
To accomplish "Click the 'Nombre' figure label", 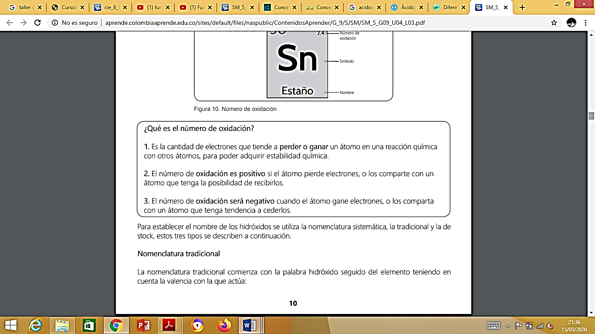I will tap(347, 93).
